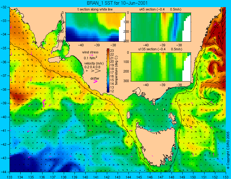Click the longitude axis label 144
Screen dimensions: 231x179
(128, 177)
